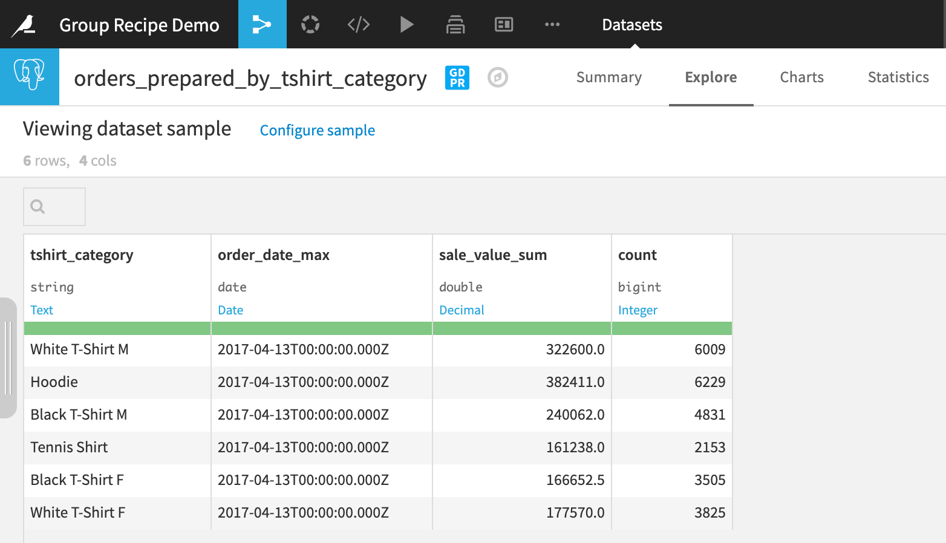946x543 pixels.
Task: Change the Text meaning of tshirt_category column
Action: [x=41, y=310]
